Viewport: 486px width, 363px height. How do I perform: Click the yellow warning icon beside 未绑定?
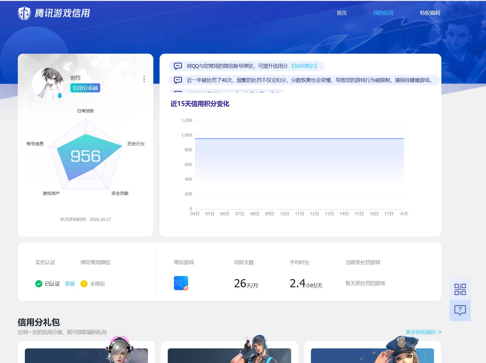coord(84,284)
